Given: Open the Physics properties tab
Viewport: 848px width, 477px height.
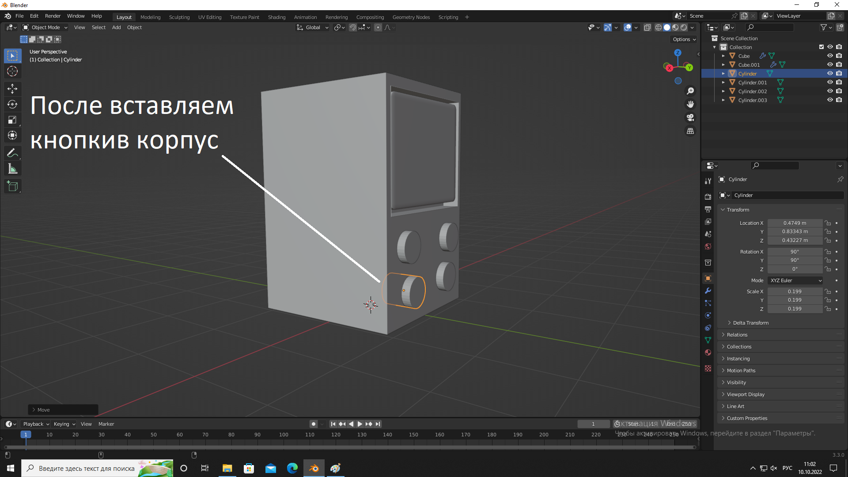Looking at the screenshot, I should coord(708,315).
